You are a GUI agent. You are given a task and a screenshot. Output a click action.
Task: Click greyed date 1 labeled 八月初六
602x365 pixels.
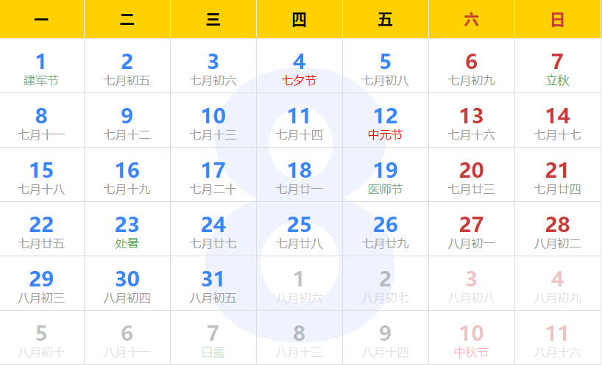[299, 285]
